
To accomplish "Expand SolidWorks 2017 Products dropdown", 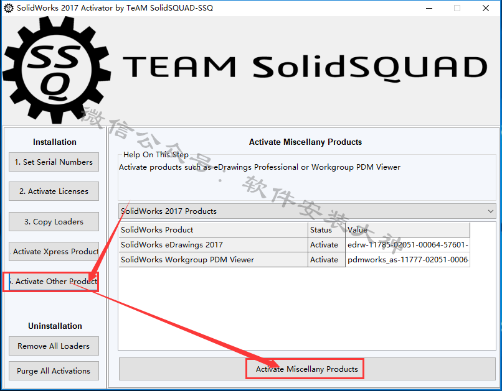I will 307,211.
